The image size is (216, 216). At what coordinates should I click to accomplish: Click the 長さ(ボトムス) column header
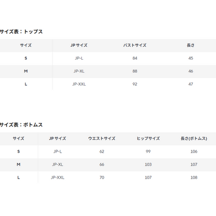(x=194, y=139)
